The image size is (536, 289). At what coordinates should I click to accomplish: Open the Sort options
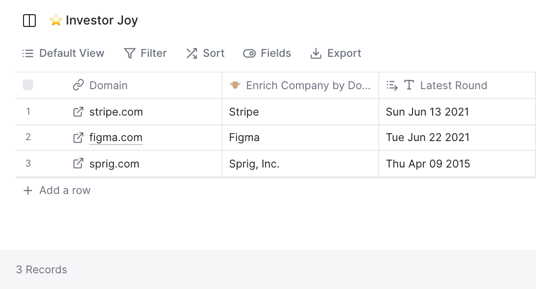coord(205,53)
